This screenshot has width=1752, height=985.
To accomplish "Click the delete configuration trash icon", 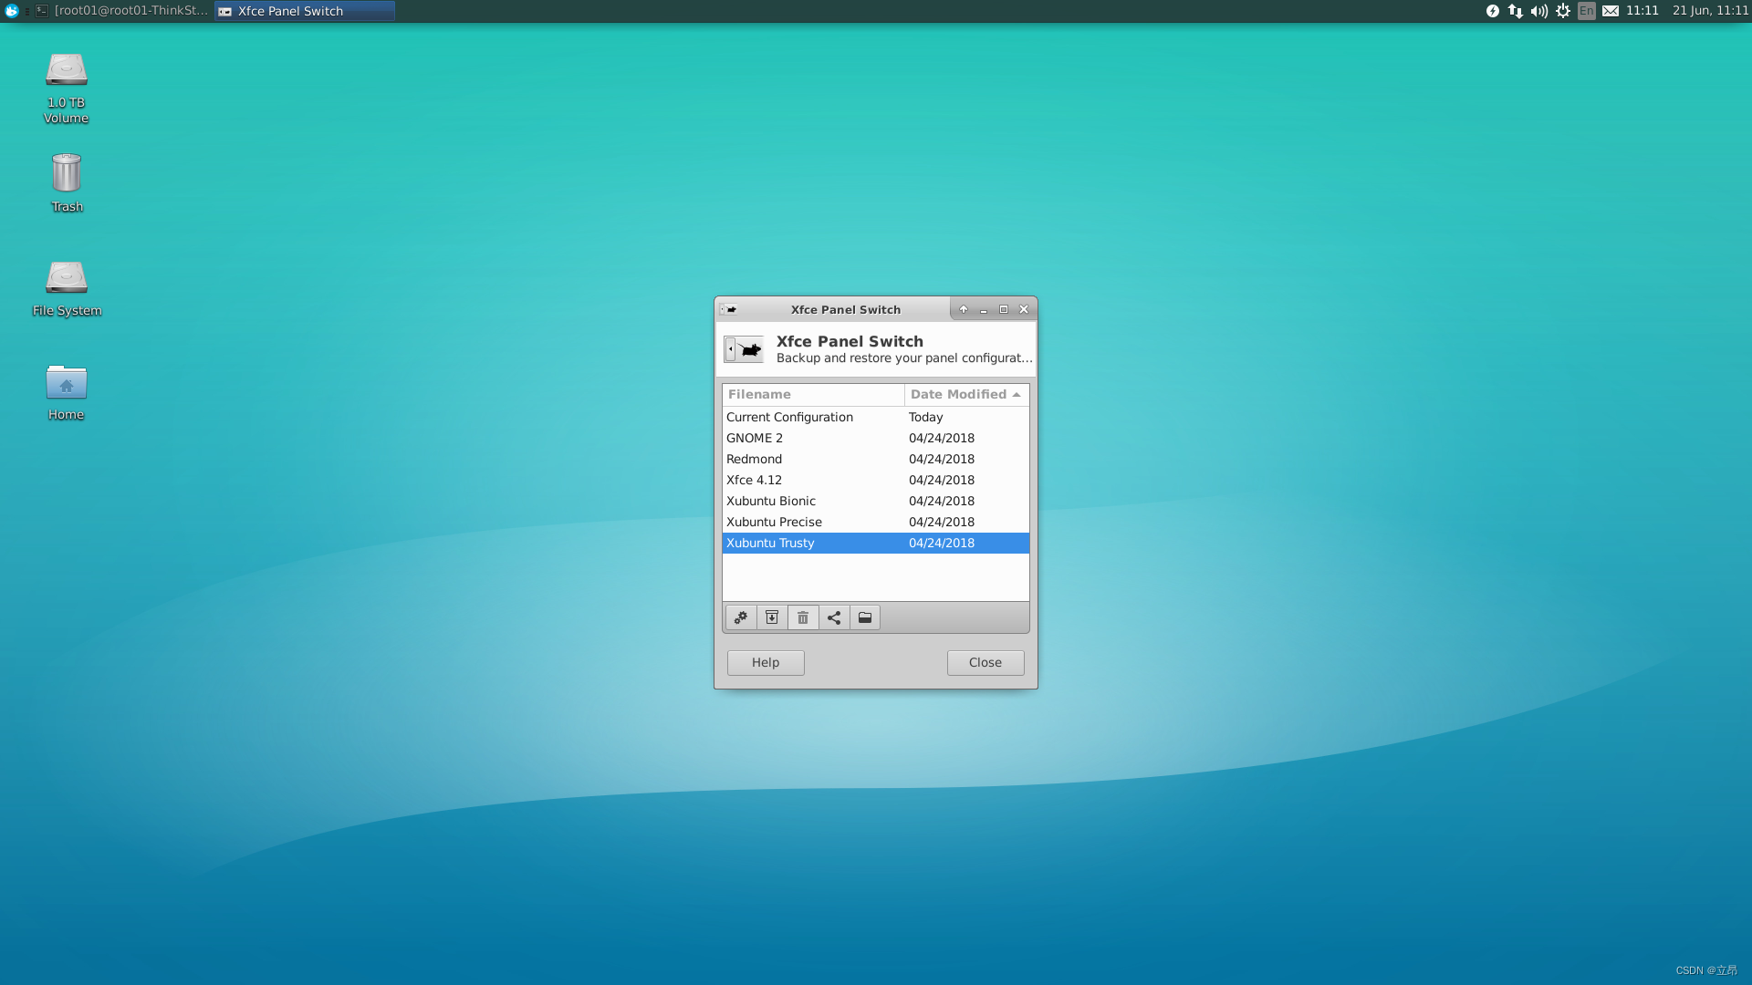I will (x=803, y=618).
